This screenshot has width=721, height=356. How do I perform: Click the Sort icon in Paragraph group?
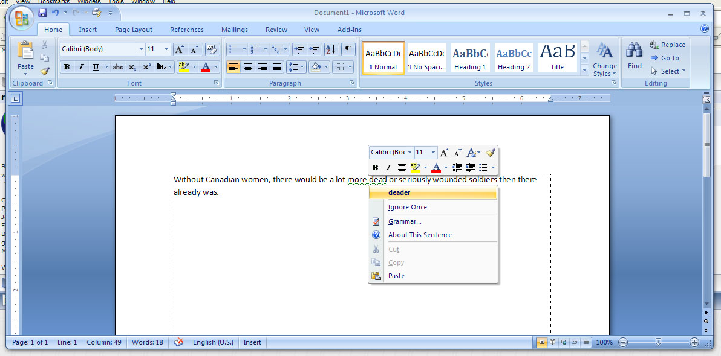tap(331, 49)
